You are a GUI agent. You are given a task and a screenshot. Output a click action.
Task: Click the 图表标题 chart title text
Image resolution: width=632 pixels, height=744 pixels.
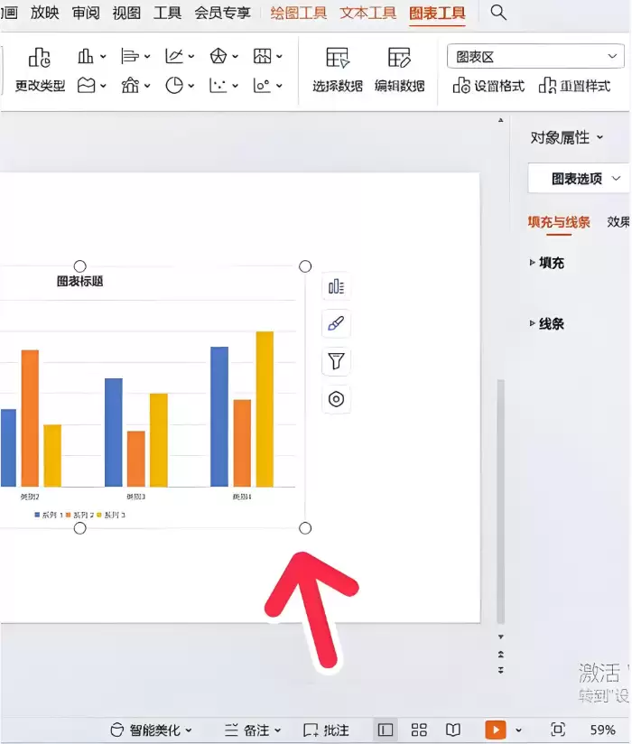click(79, 282)
